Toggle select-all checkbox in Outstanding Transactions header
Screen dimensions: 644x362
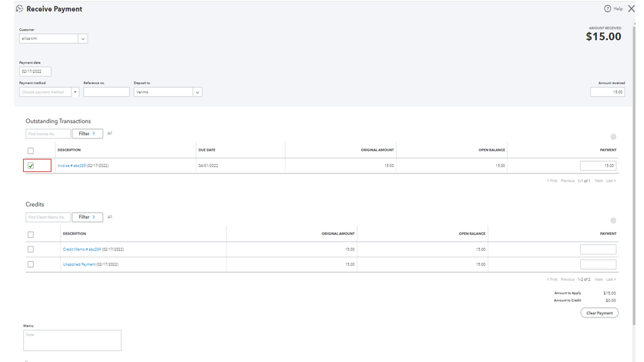click(30, 151)
